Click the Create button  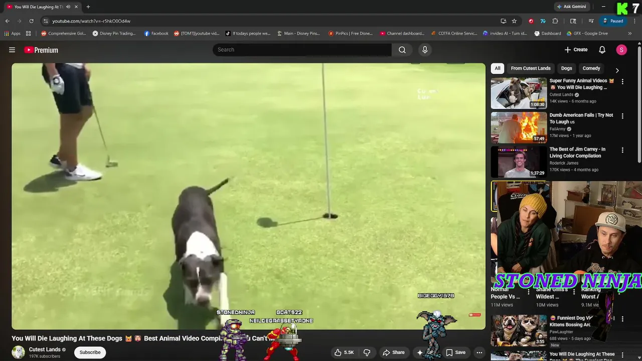576,50
